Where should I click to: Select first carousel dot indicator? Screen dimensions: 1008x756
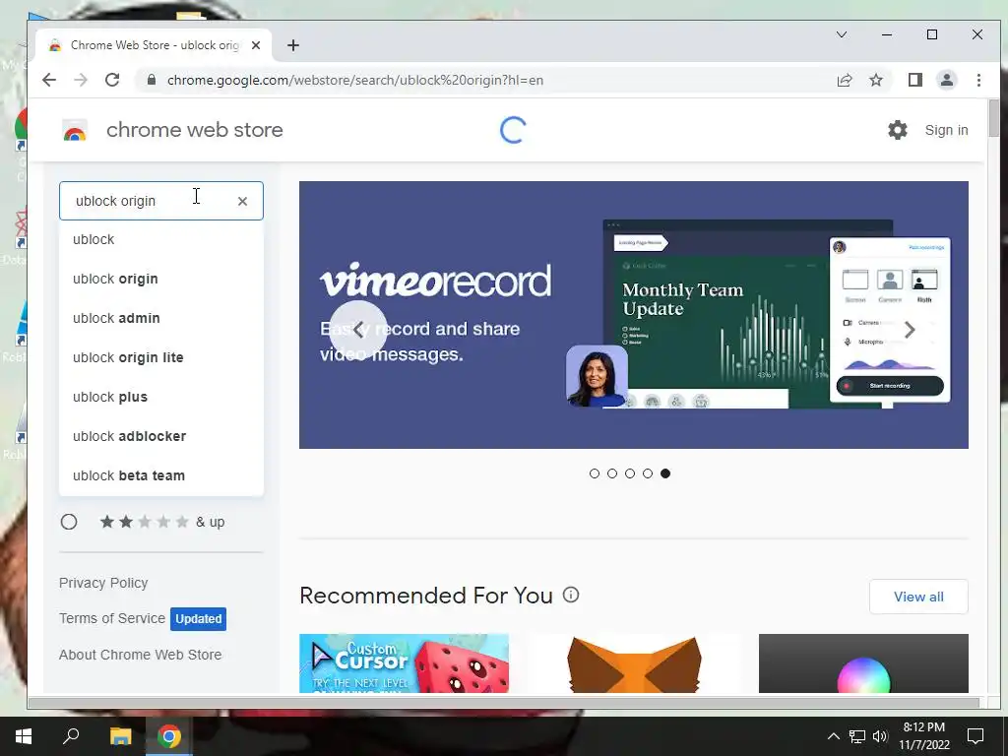594,473
